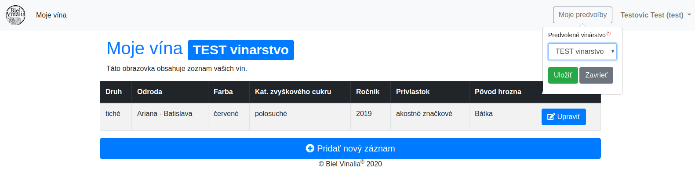Image resolution: width=695 pixels, height=183 pixels.
Task: Toggle the Moje predvoľby preferences button
Action: click(582, 15)
